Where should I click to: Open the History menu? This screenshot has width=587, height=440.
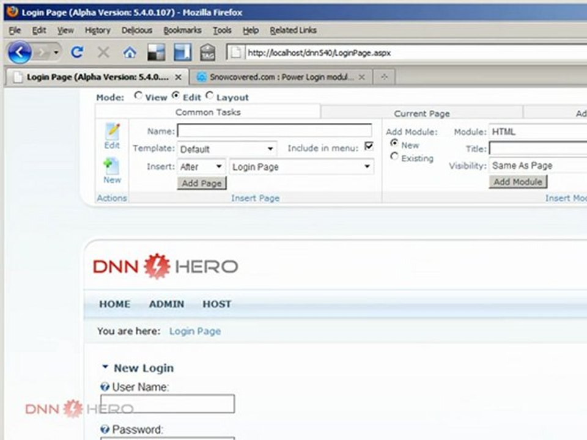[x=97, y=31]
